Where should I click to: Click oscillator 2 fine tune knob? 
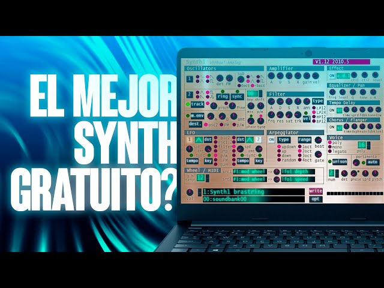click(x=232, y=106)
